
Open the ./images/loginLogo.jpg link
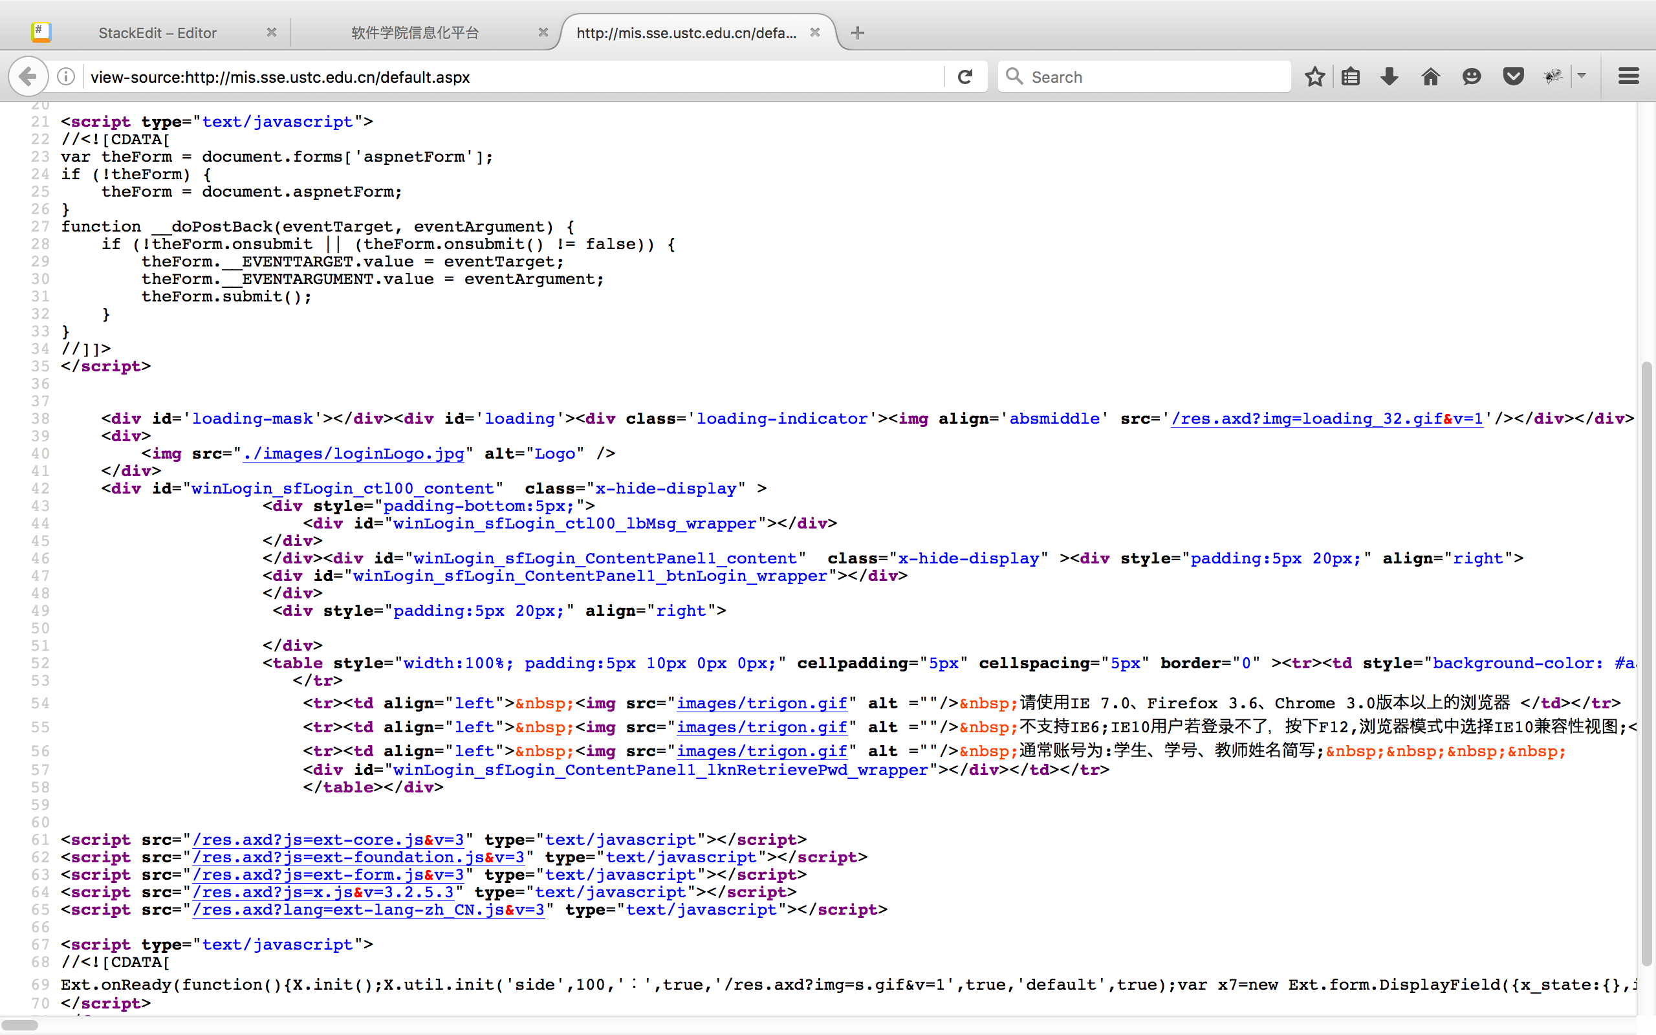pos(354,454)
